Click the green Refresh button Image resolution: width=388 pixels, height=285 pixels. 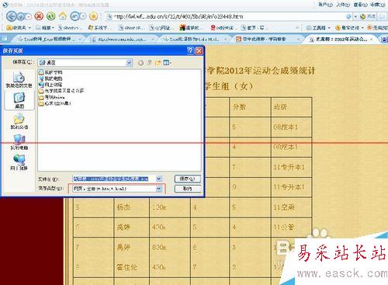click(x=51, y=16)
